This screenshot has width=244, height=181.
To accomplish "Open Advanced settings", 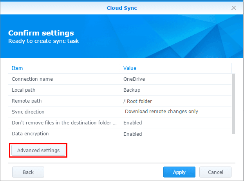I will (x=38, y=150).
